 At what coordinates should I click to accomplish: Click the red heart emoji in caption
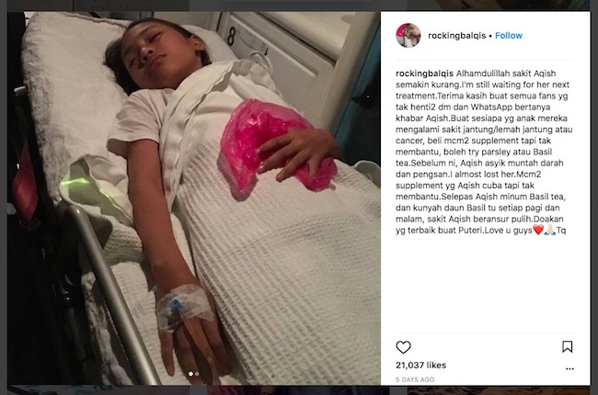538,230
